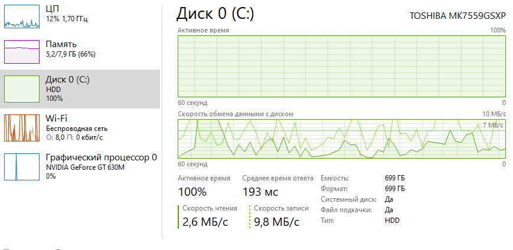This screenshot has width=513, height=250.
Task: Click the Скорость обмена данными graph
Action: [x=342, y=139]
